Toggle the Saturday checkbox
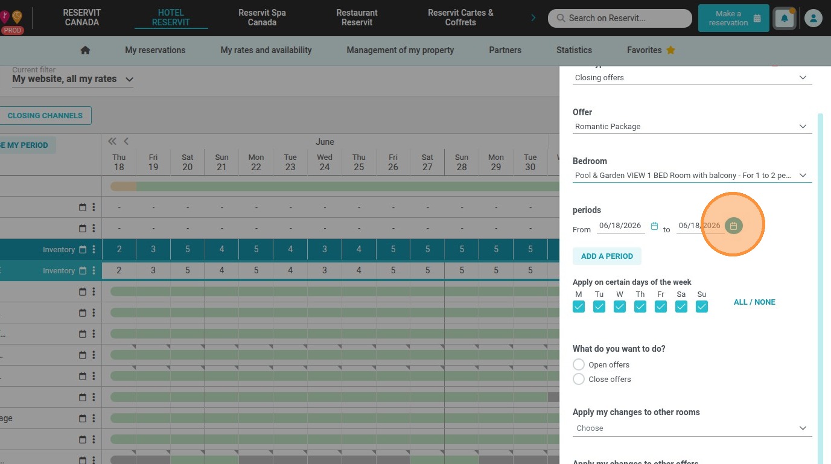 point(681,307)
